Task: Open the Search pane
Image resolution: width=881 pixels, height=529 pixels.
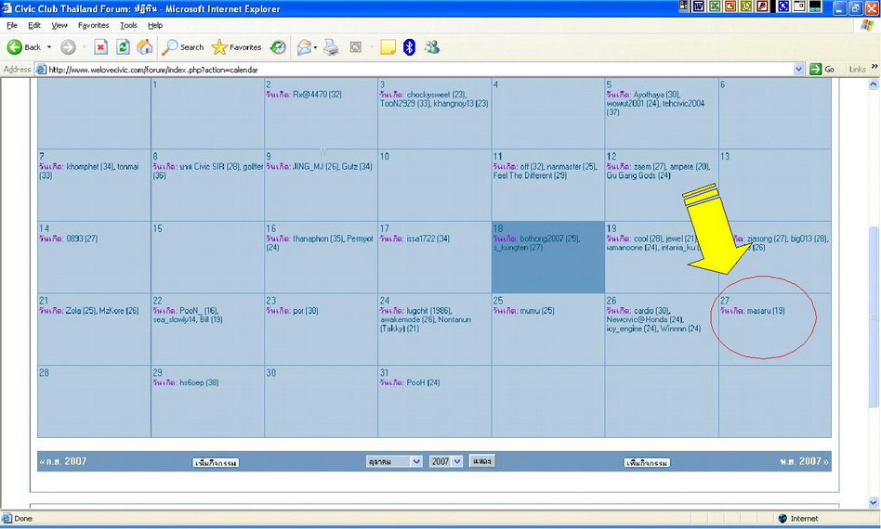Action: click(x=183, y=47)
